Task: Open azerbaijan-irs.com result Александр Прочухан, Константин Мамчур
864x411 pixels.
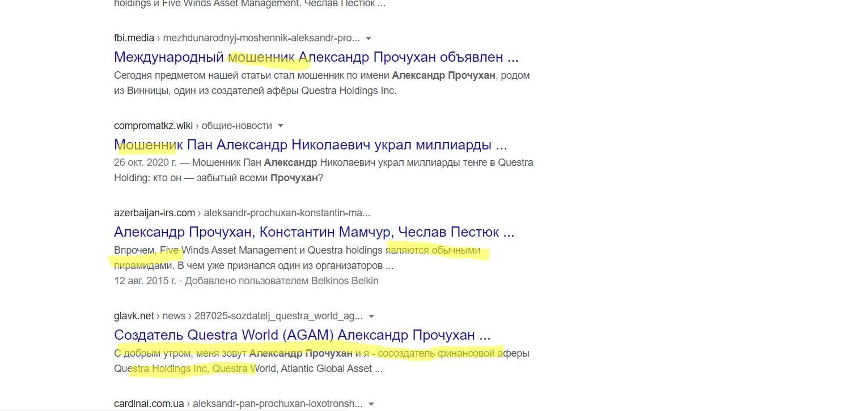Action: pyautogui.click(x=314, y=232)
